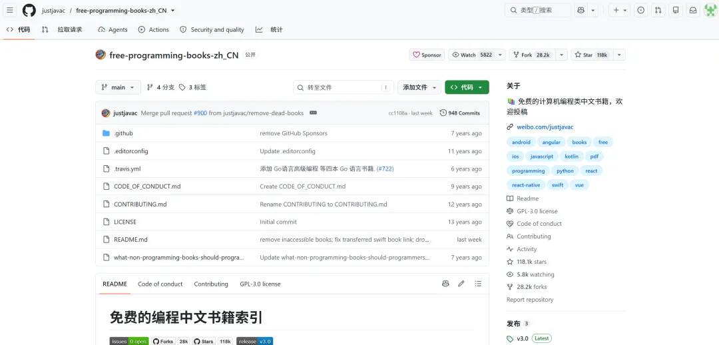This screenshot has height=345, width=719.
Task: Open the Watch count dropdown arrow
Action: [500, 55]
